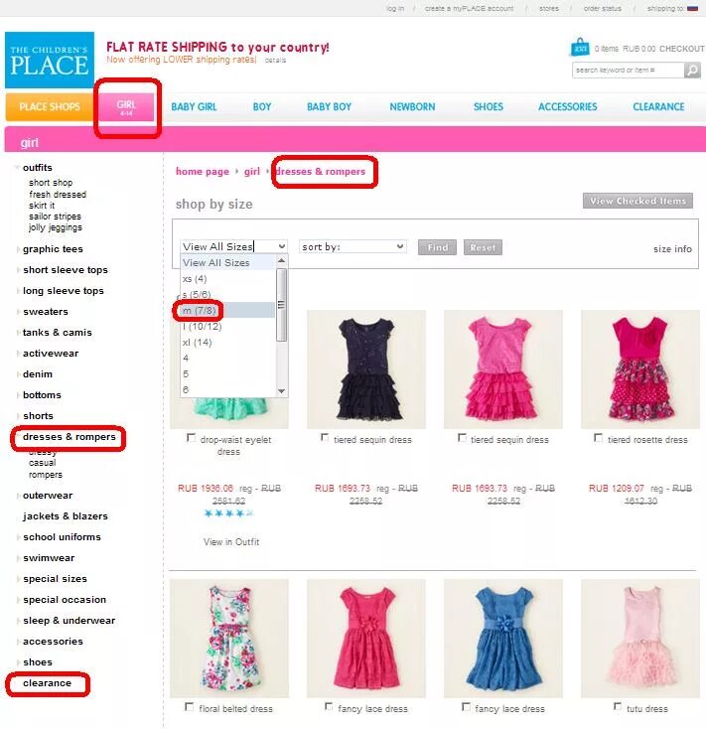706x729 pixels.
Task: Click star rating under drop-waist eyelet dress
Action: (x=228, y=512)
